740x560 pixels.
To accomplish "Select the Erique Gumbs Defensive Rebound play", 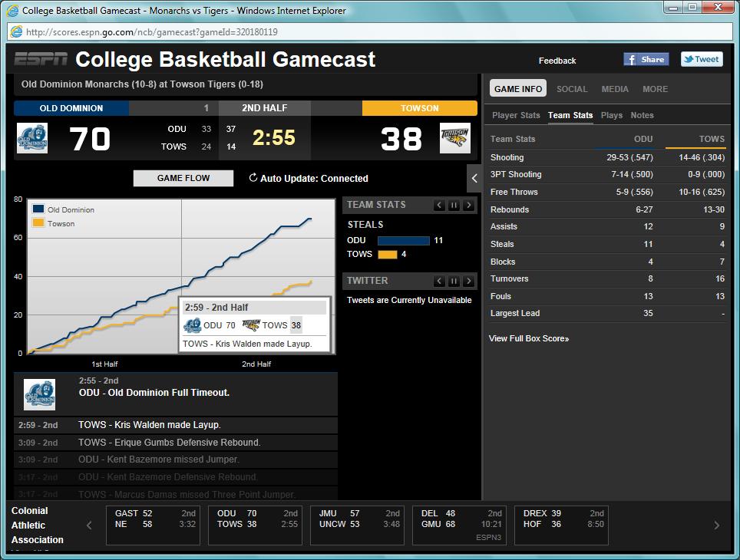I will pos(176,442).
